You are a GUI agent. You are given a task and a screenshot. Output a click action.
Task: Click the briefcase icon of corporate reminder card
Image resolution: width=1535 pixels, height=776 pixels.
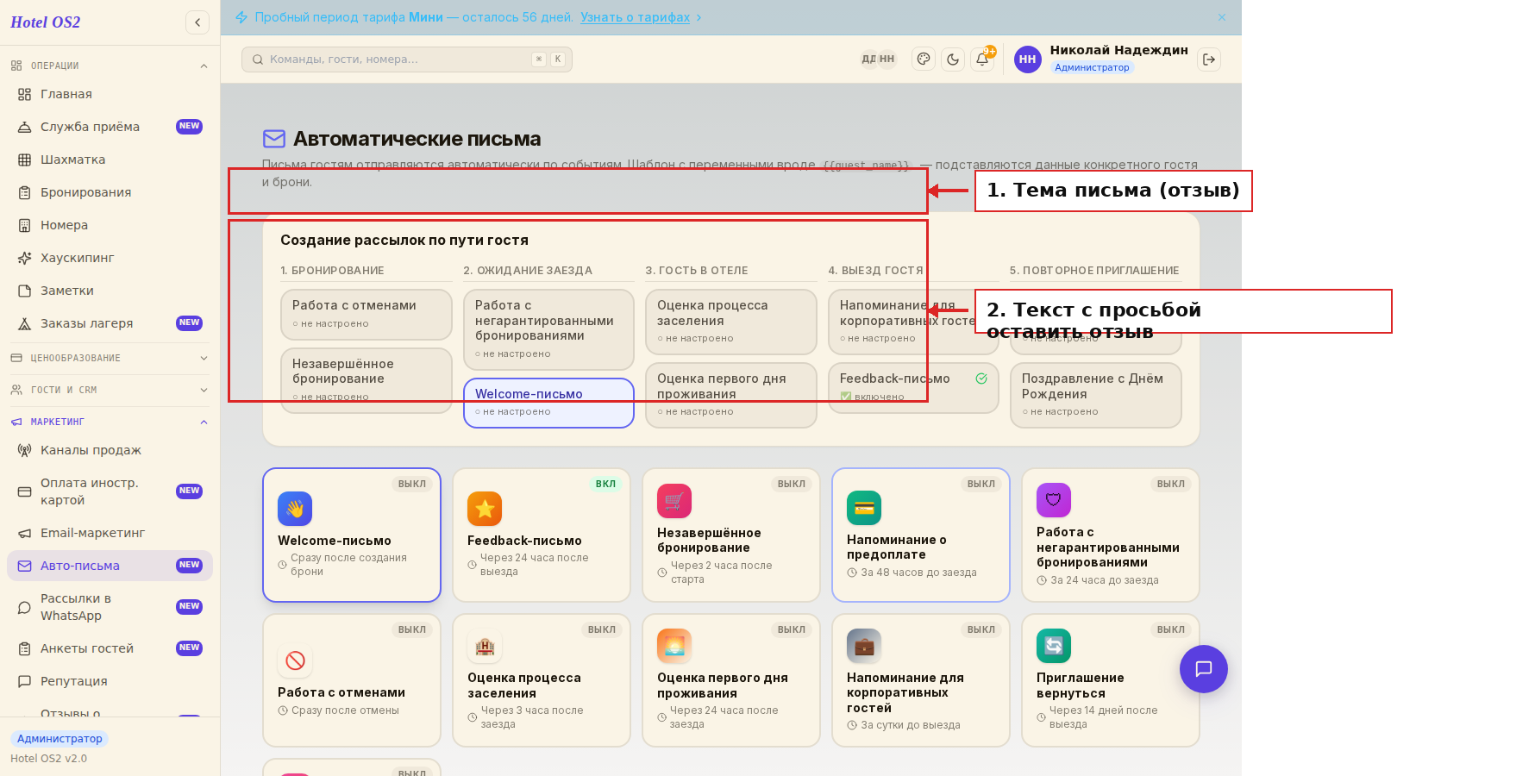[864, 646]
